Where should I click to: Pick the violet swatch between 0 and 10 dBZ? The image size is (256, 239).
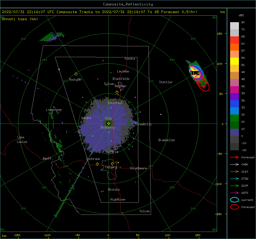point(234,132)
